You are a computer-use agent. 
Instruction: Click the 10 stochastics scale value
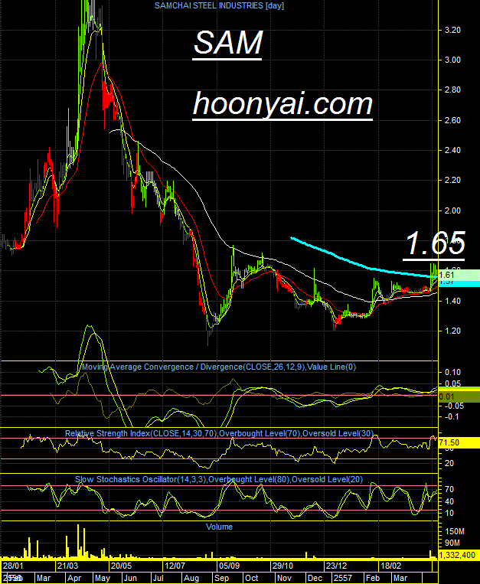pyautogui.click(x=449, y=514)
